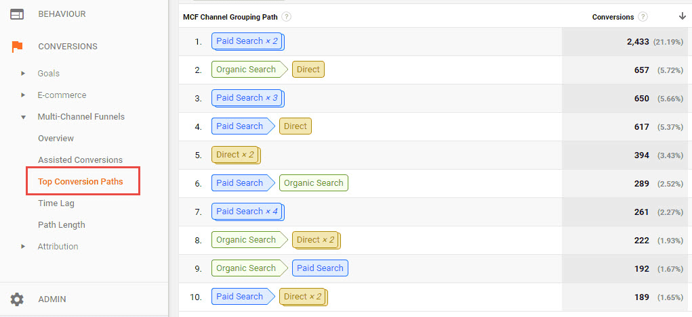The width and height of the screenshot is (692, 317).
Task: Open the Time Lag report
Action: point(56,203)
